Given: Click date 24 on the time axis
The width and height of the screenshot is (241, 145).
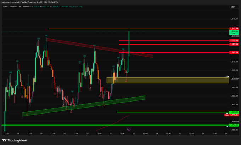Looking at the screenshot, I should [x=157, y=133].
